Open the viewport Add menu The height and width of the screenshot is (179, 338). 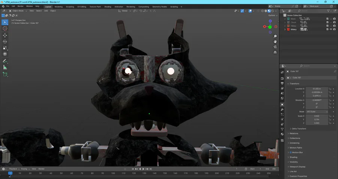(46, 11)
